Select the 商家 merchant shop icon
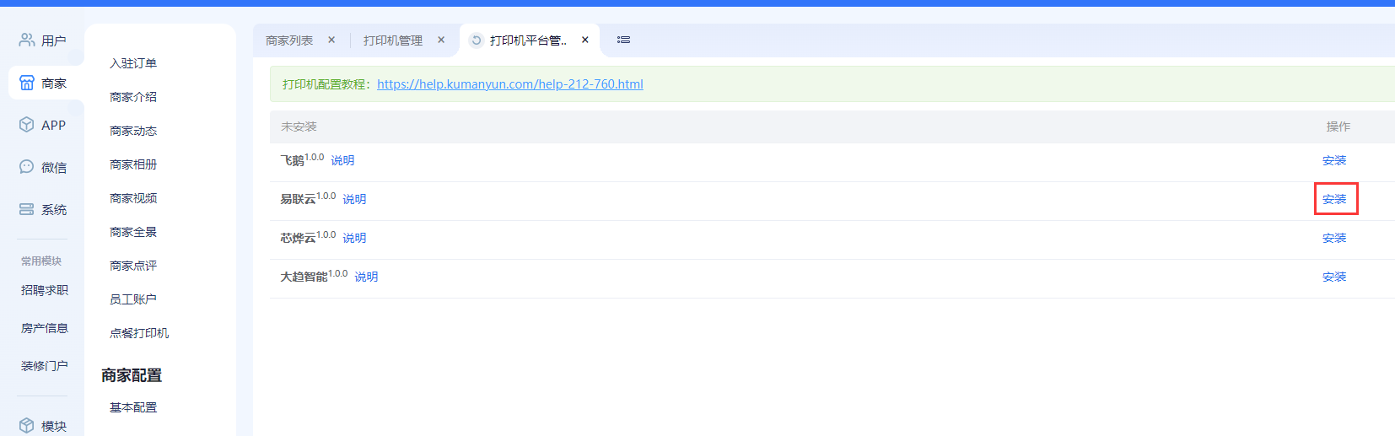Viewport: 1395px width, 436px height. [x=27, y=83]
